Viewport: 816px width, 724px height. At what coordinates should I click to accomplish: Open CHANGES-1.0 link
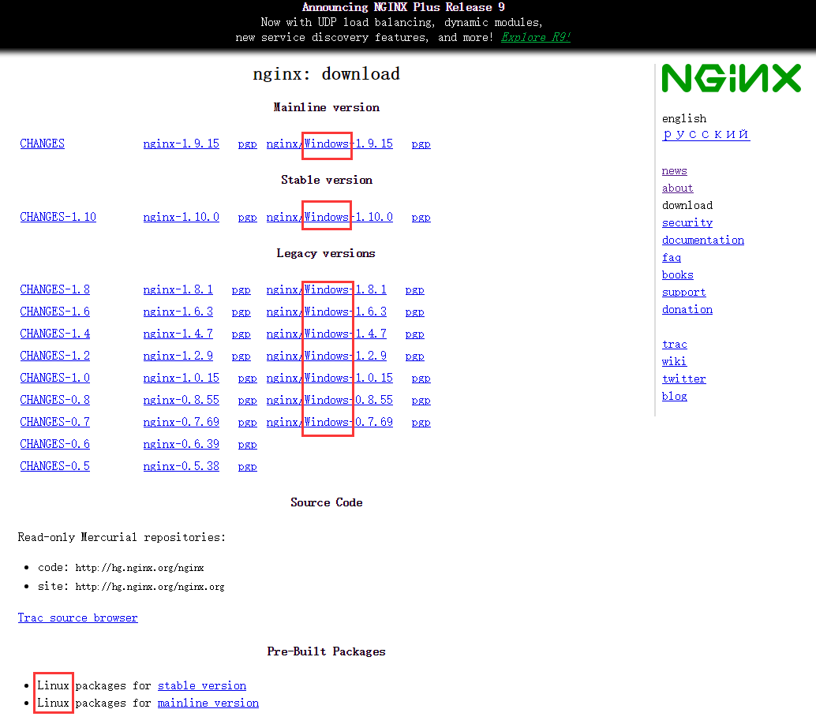[x=54, y=378]
